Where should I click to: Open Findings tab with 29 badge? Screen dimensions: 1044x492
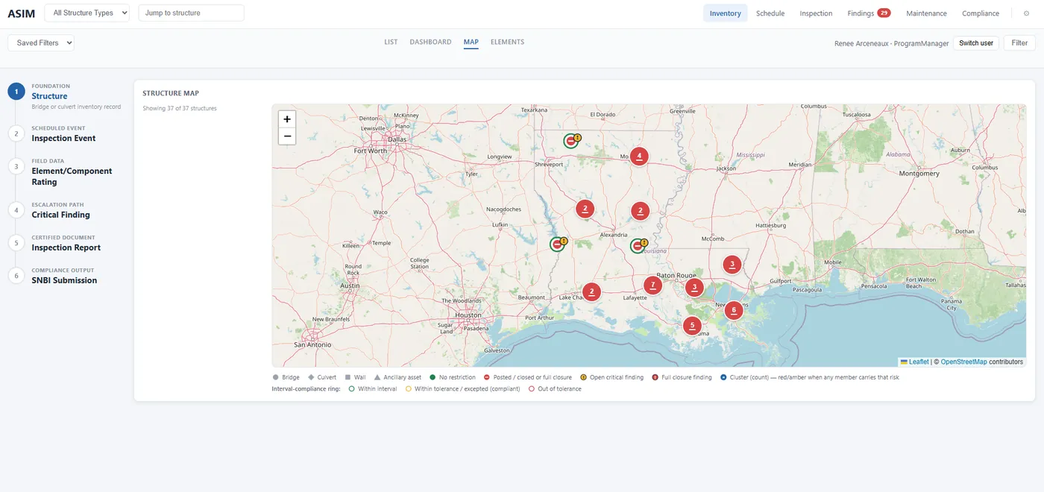pos(869,13)
